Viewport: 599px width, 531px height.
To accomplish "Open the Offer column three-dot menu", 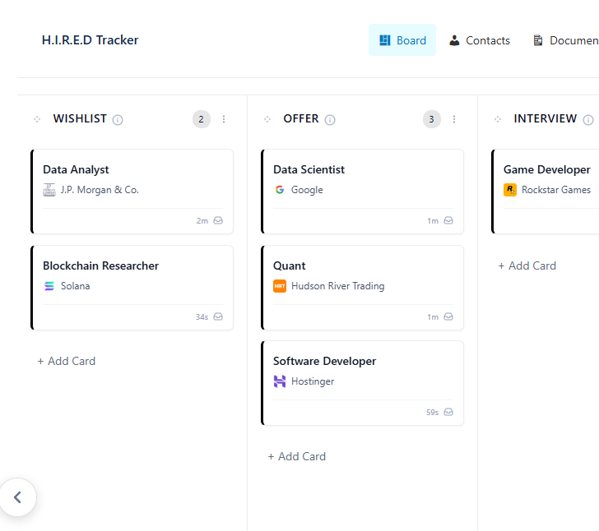I will tap(454, 119).
